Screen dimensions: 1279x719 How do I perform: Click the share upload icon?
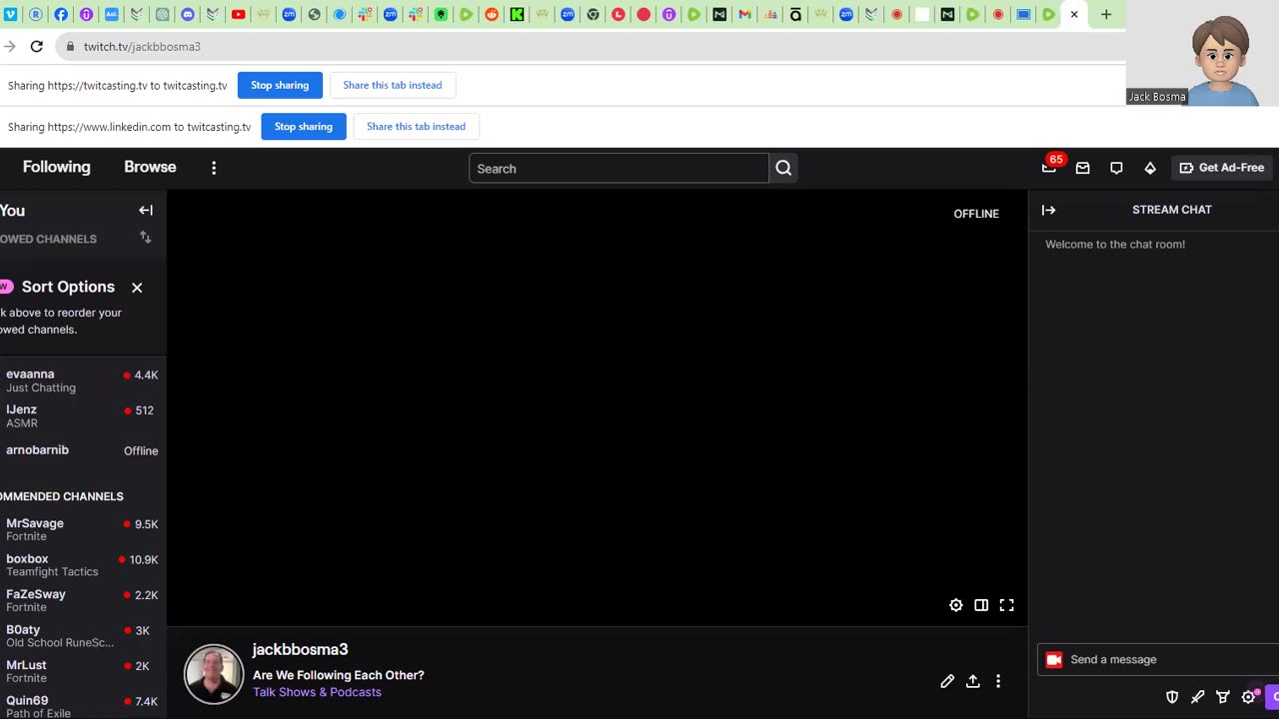click(972, 681)
